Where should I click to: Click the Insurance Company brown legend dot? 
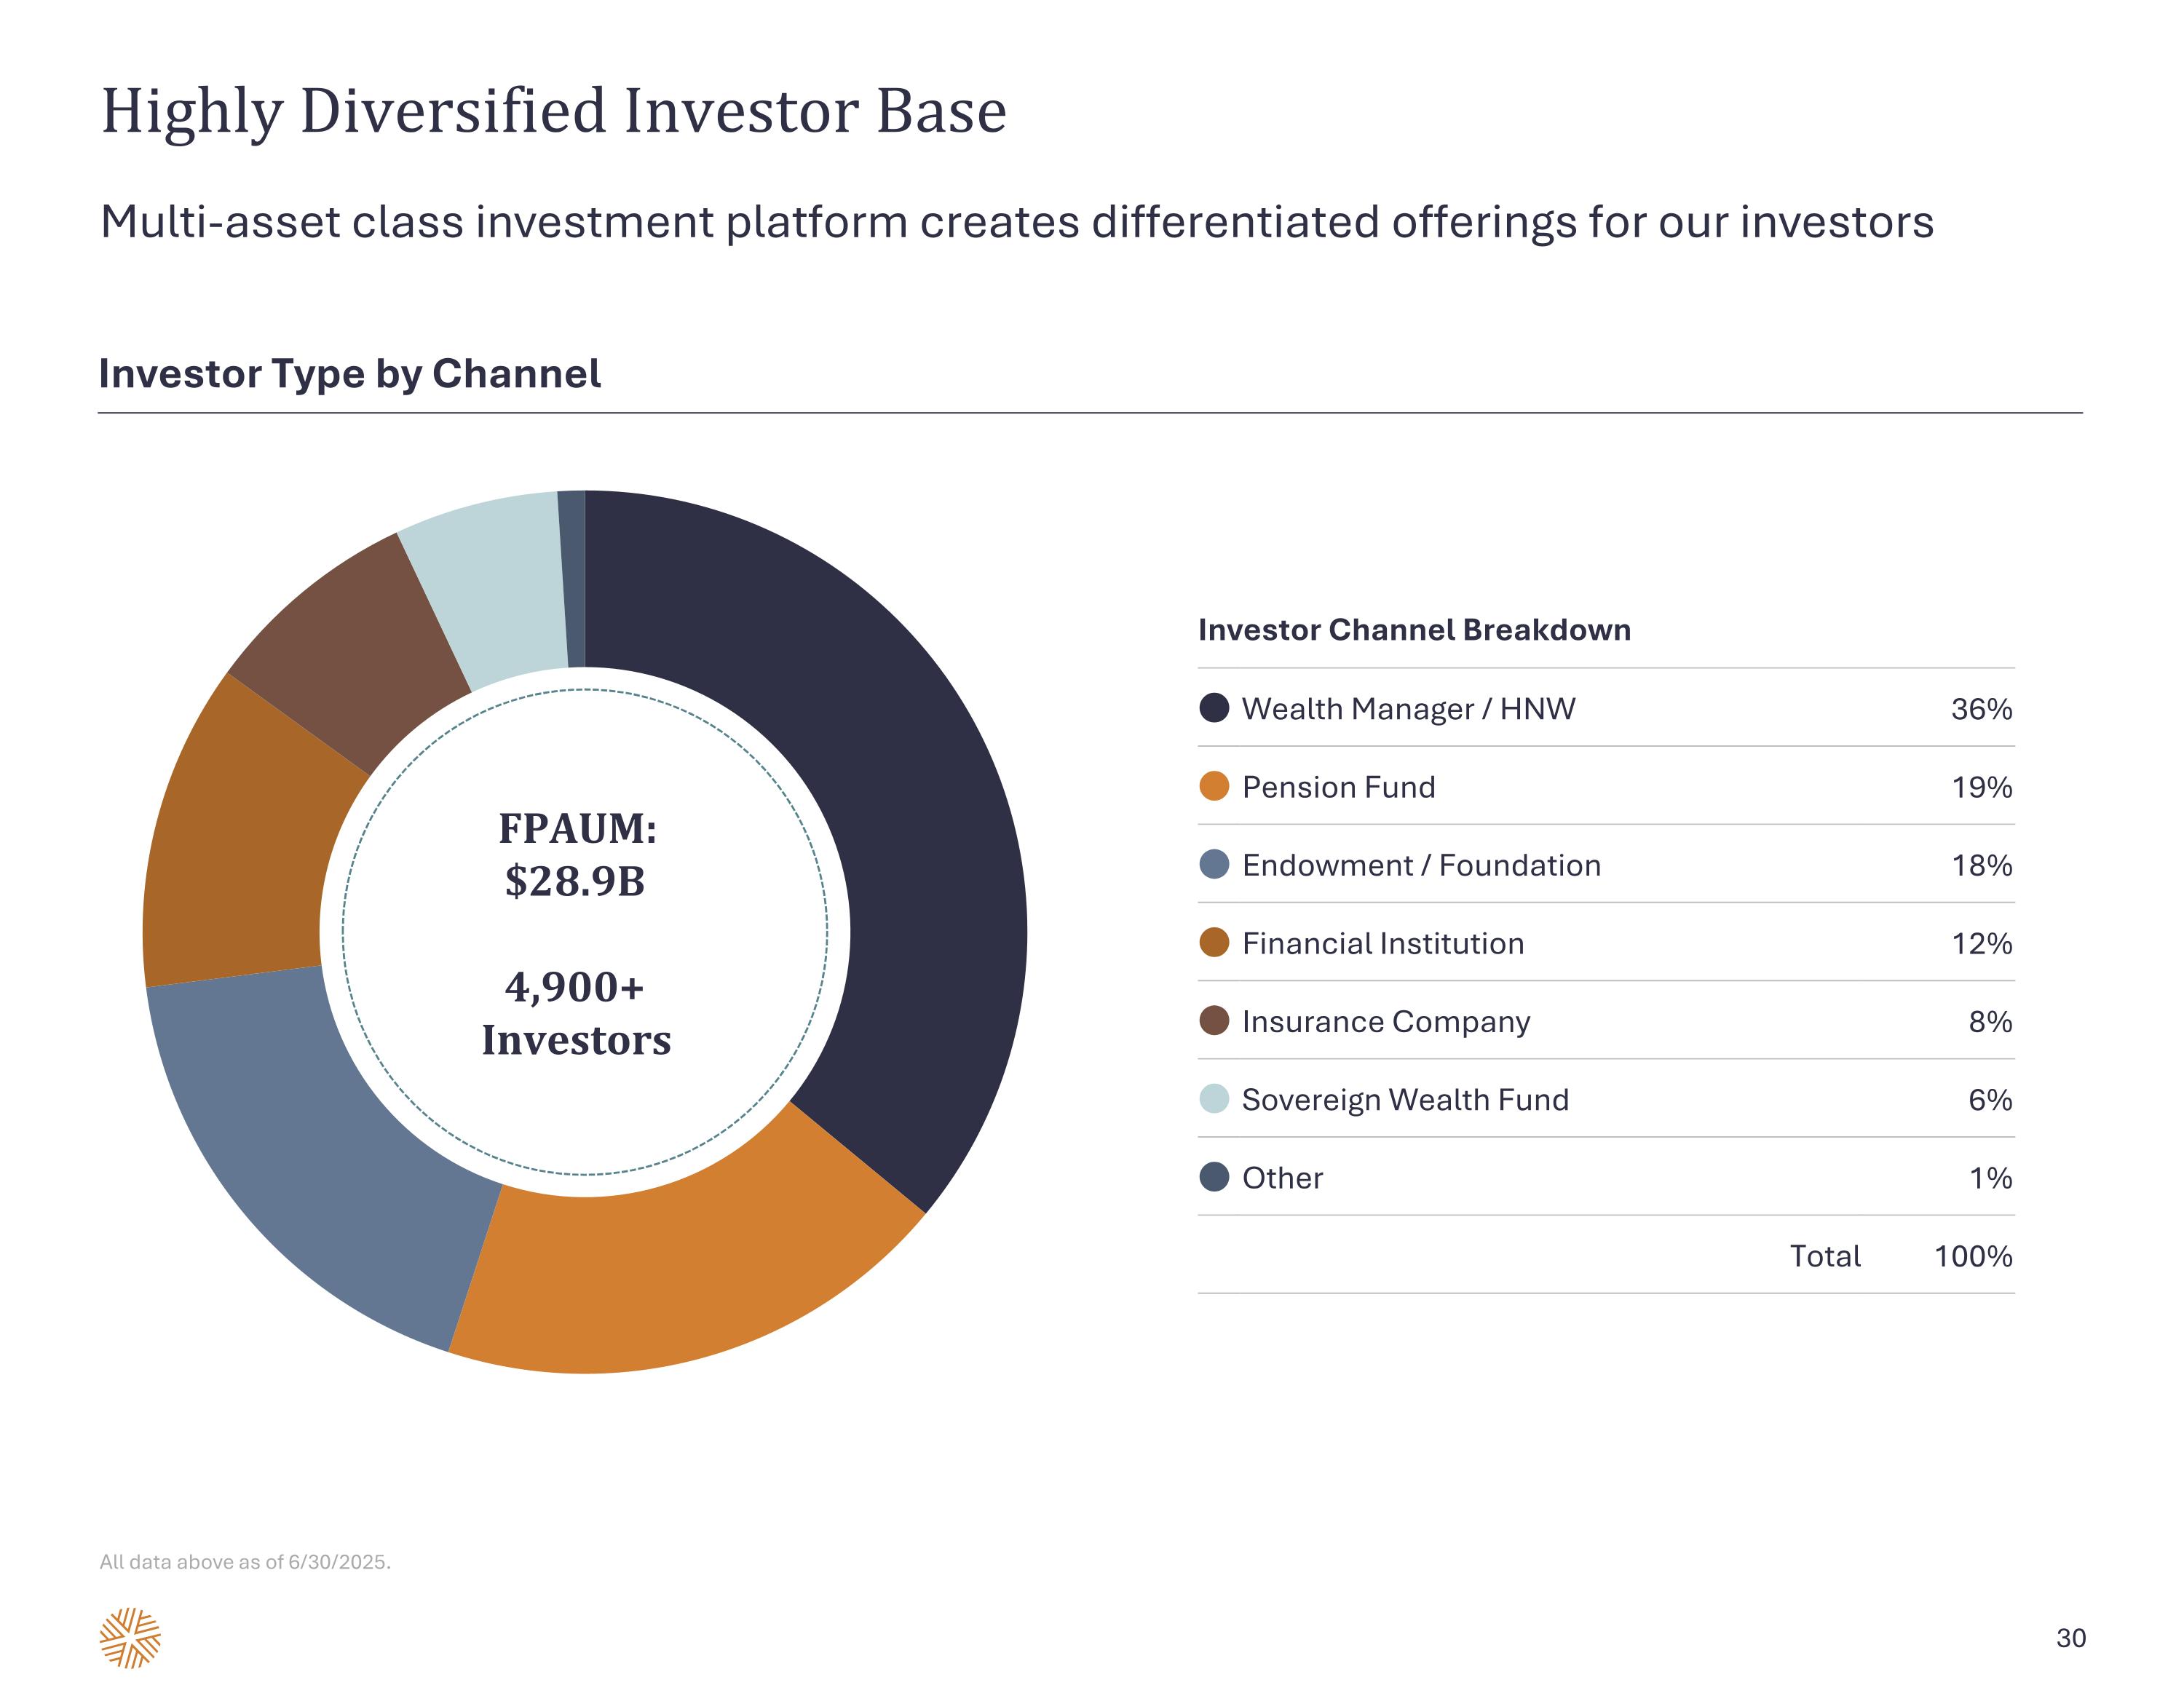[x=1213, y=1020]
